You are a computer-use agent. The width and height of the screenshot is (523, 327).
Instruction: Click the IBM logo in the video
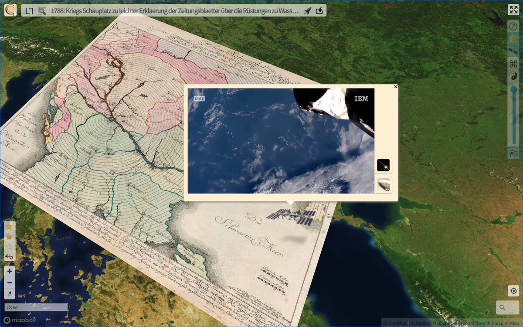click(361, 99)
